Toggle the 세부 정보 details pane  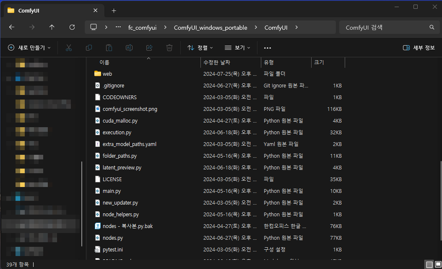click(x=419, y=48)
